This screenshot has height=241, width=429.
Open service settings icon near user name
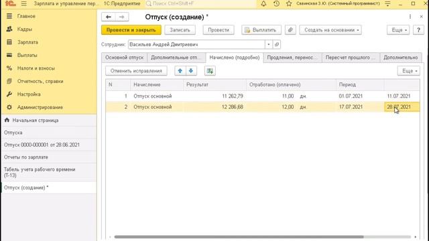coord(387,3)
